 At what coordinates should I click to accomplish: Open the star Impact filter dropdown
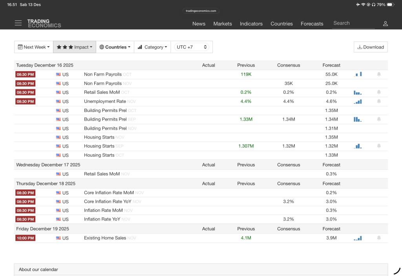75,47
